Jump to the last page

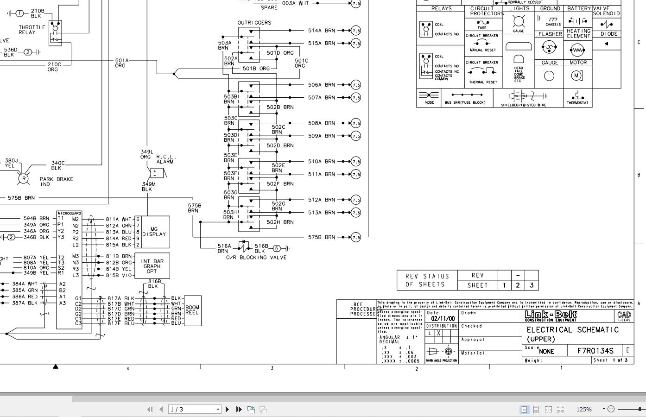click(x=238, y=409)
